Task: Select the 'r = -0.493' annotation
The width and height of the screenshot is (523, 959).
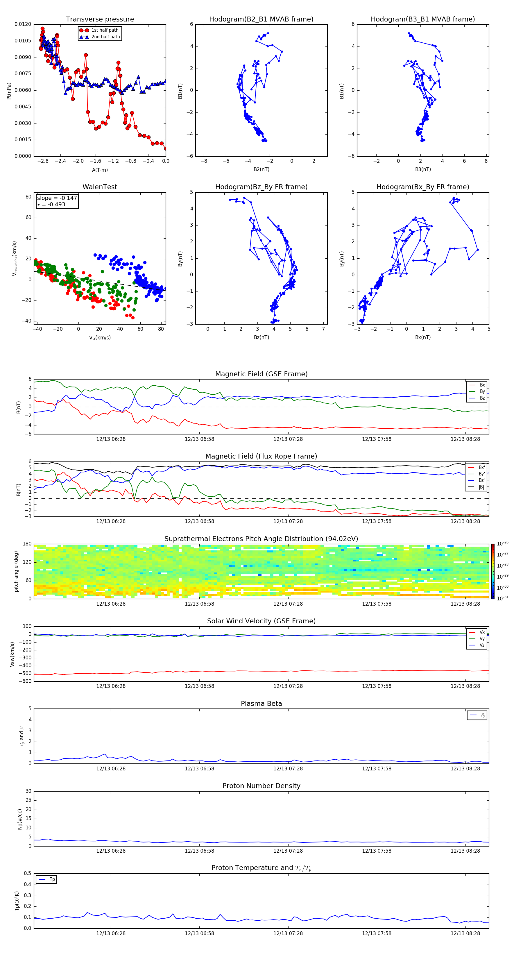Action: (x=51, y=204)
